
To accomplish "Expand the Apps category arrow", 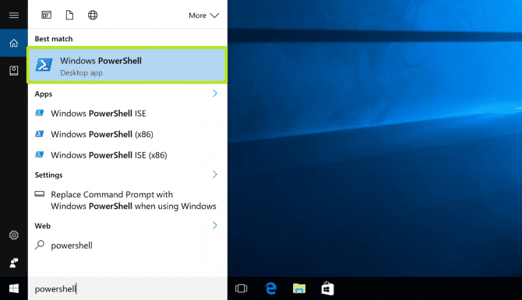I will click(215, 94).
